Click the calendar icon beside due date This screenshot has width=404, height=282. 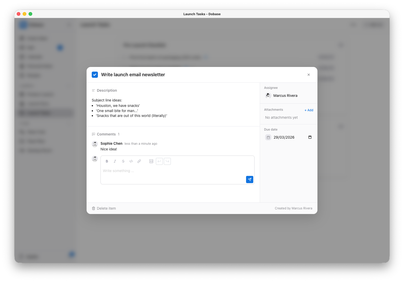click(268, 137)
